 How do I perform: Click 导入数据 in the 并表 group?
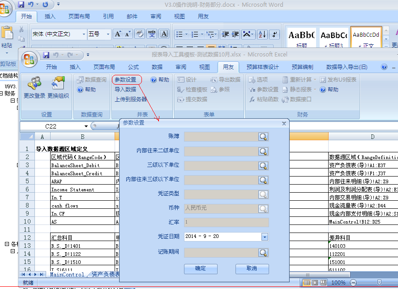[x=125, y=90]
